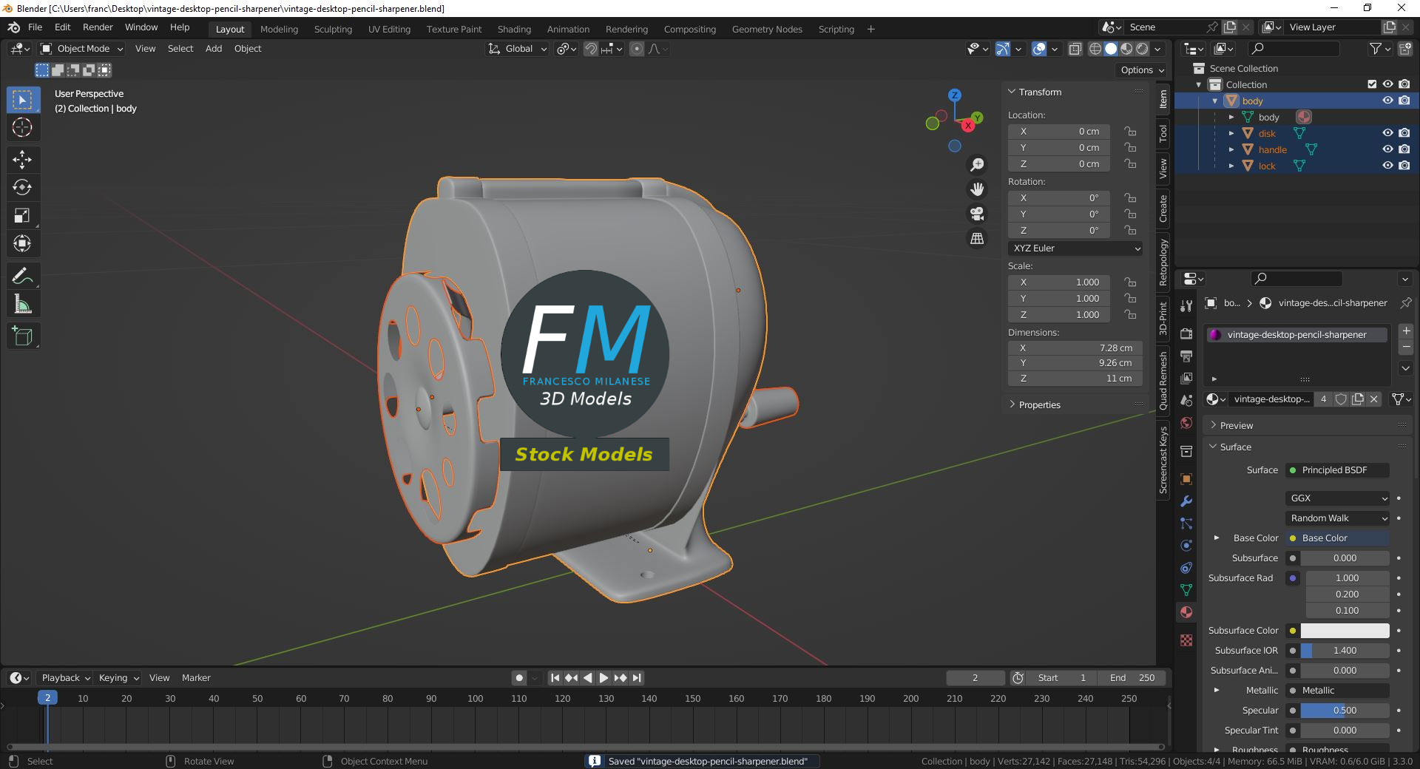Toggle timeline auto keying record button
This screenshot has width=1420, height=769.
tap(519, 678)
